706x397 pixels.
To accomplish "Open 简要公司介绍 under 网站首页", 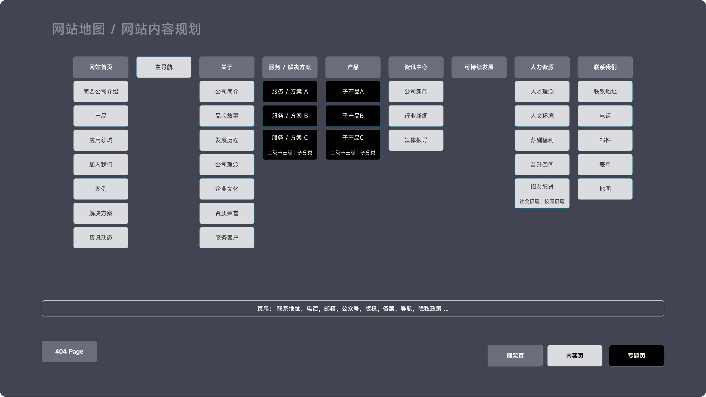I will click(x=101, y=92).
